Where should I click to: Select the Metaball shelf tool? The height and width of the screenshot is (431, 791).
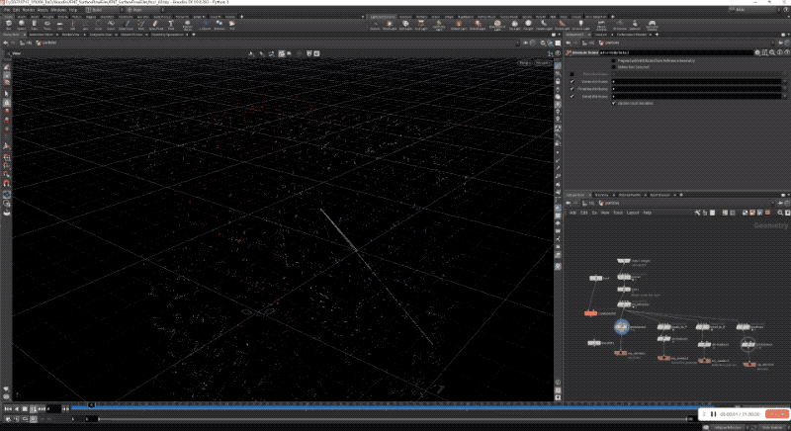219,23
